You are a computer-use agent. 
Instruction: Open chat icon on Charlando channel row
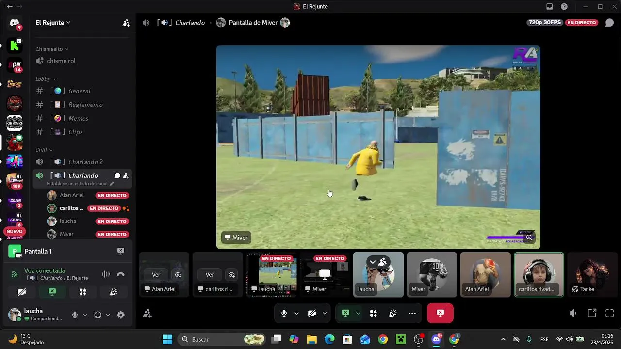click(x=117, y=175)
